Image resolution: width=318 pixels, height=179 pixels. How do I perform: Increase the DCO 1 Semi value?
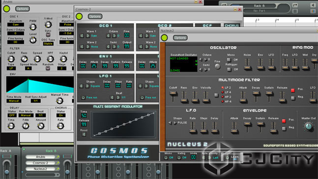pyautogui.click(x=114, y=47)
